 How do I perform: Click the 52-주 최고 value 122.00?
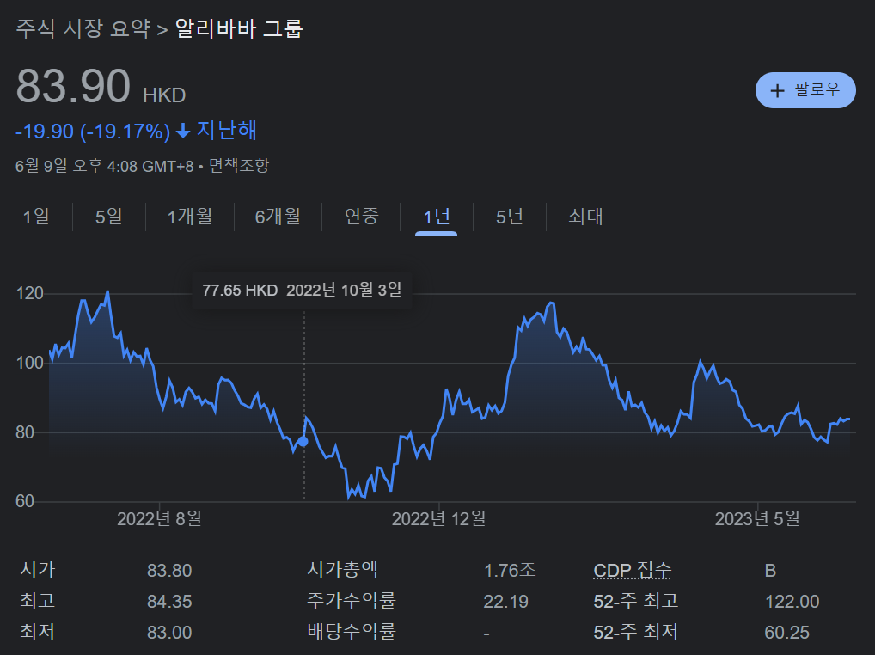click(792, 602)
